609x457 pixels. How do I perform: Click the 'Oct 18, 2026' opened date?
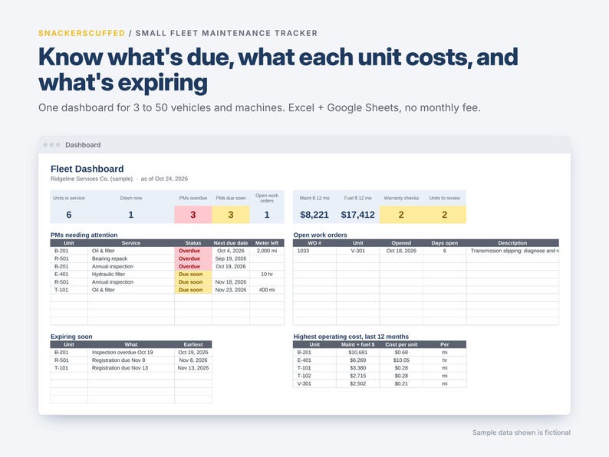401,251
